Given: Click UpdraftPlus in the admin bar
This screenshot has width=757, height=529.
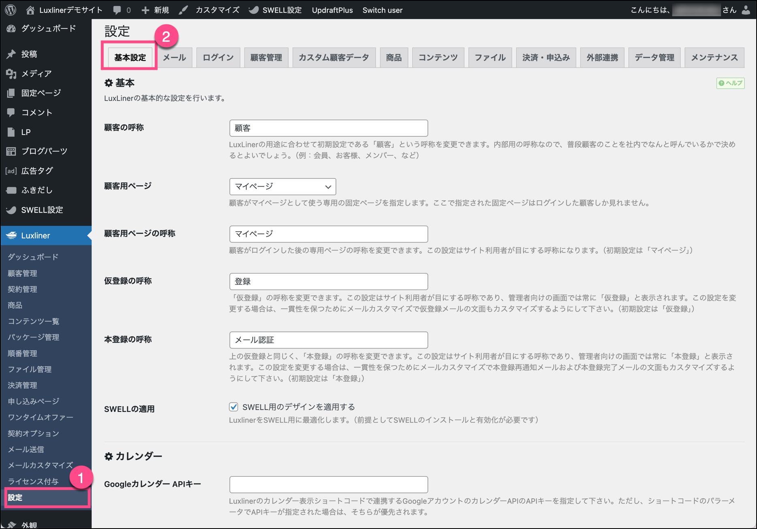Looking at the screenshot, I should [x=332, y=10].
